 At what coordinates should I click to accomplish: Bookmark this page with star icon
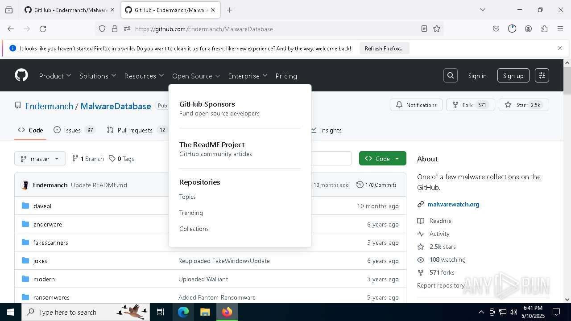click(x=437, y=29)
